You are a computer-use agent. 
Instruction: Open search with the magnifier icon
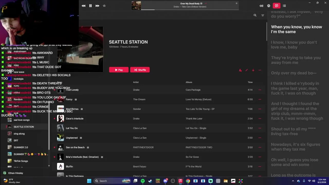(255, 15)
